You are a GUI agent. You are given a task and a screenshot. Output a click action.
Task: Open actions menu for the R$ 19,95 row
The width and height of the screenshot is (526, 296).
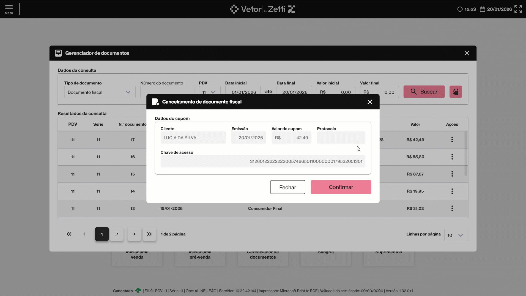452,191
